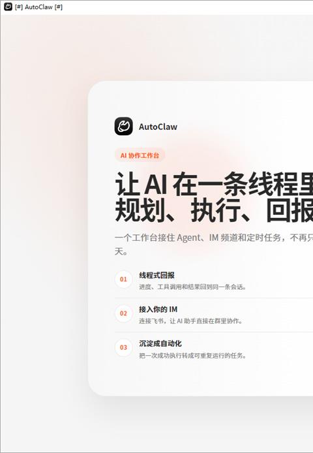Click the 03 step number circle
313x453 pixels.
(x=124, y=347)
